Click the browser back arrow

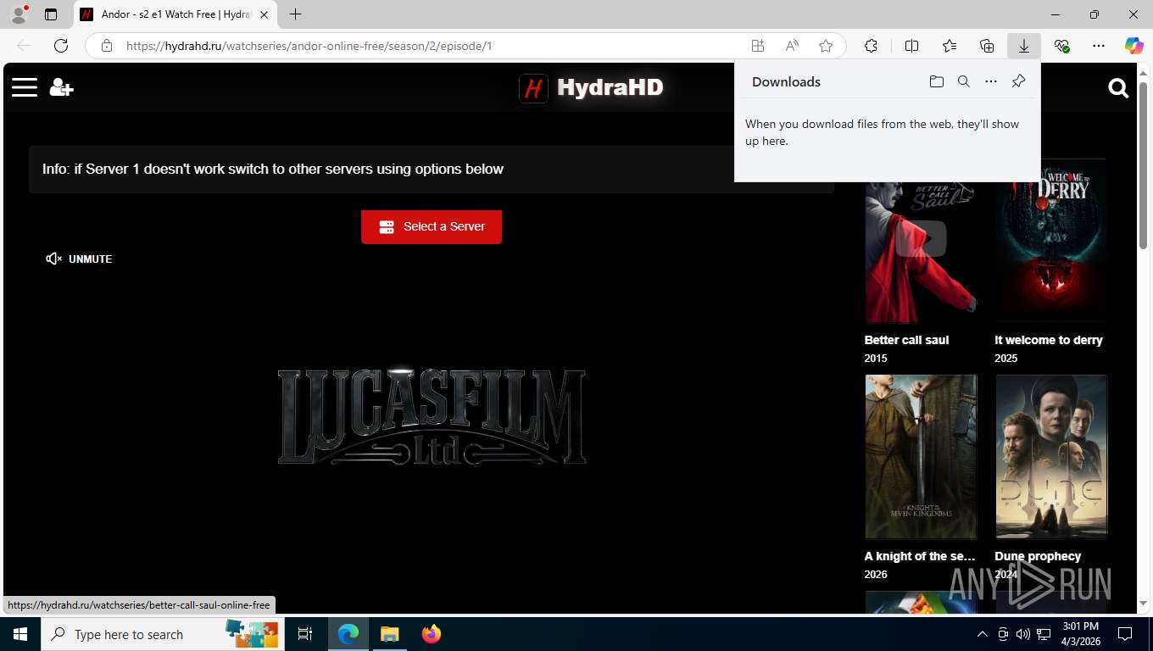[x=24, y=46]
